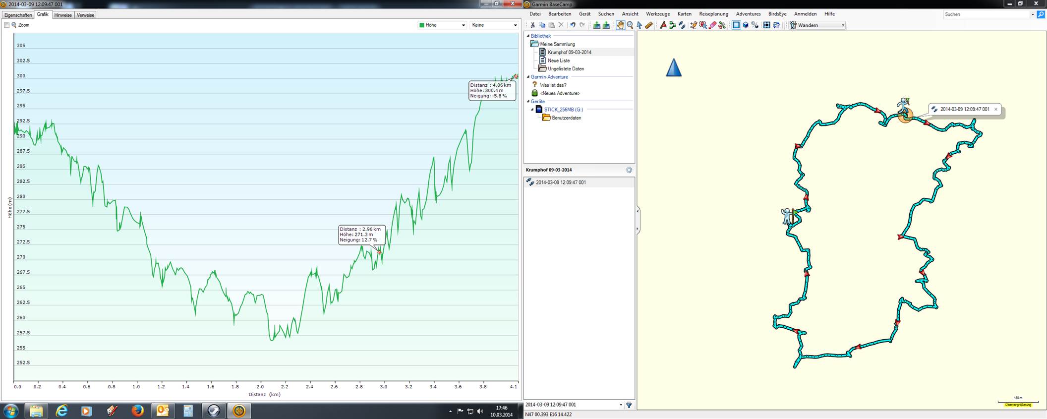Select the Measure ruler tool
The width and height of the screenshot is (1047, 419).
pyautogui.click(x=649, y=25)
